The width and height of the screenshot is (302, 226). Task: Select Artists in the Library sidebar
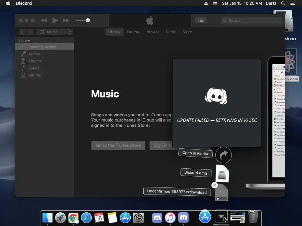45,54
